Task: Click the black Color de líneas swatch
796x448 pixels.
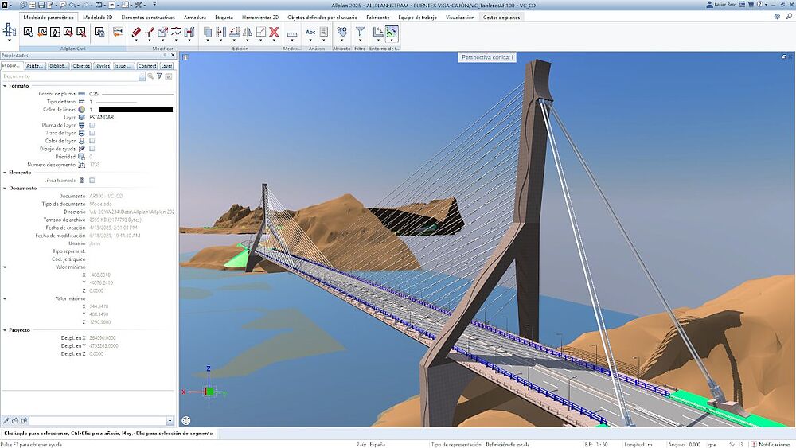Action: coord(135,109)
